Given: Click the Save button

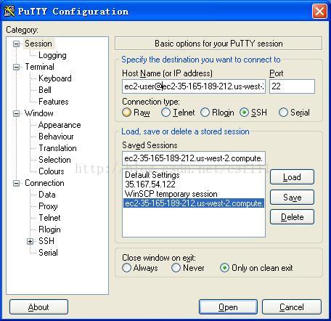Looking at the screenshot, I should coord(292,197).
